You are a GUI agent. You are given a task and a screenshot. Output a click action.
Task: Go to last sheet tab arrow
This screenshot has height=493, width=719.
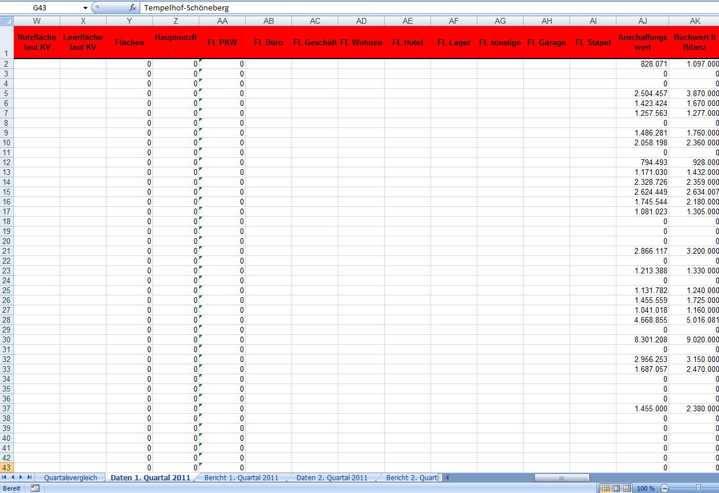30,477
